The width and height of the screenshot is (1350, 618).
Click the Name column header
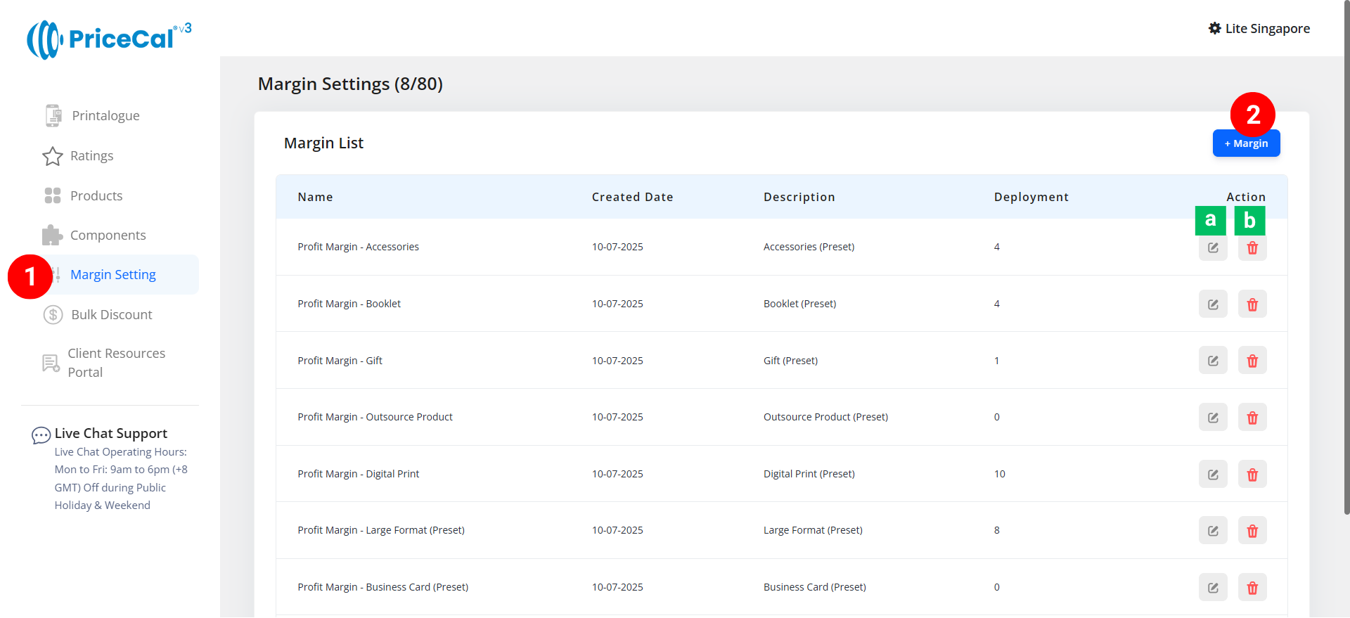(x=315, y=198)
